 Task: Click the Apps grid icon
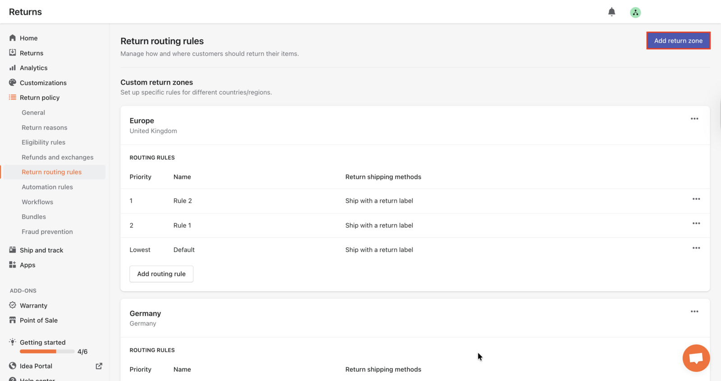click(13, 265)
